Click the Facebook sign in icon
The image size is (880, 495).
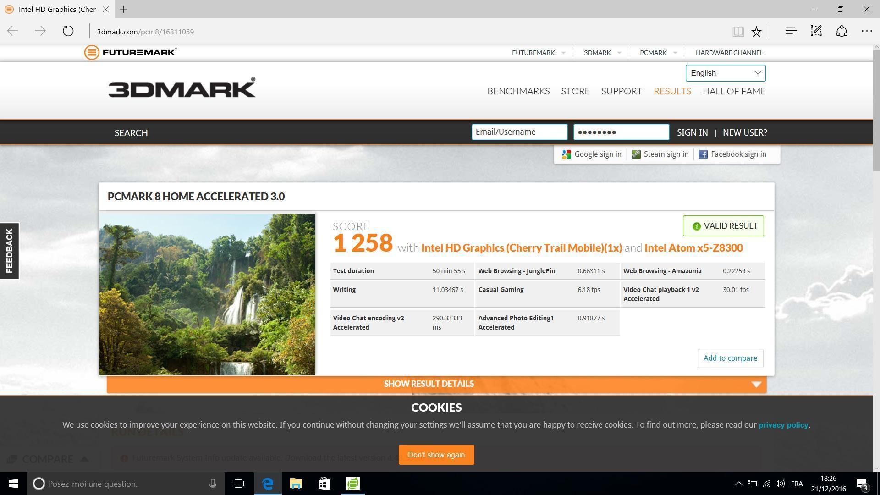[703, 154]
